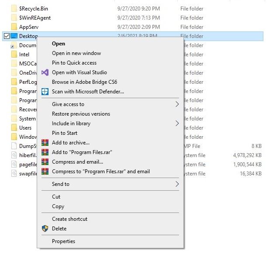Select the $WinREAgent folder name

coord(35,18)
